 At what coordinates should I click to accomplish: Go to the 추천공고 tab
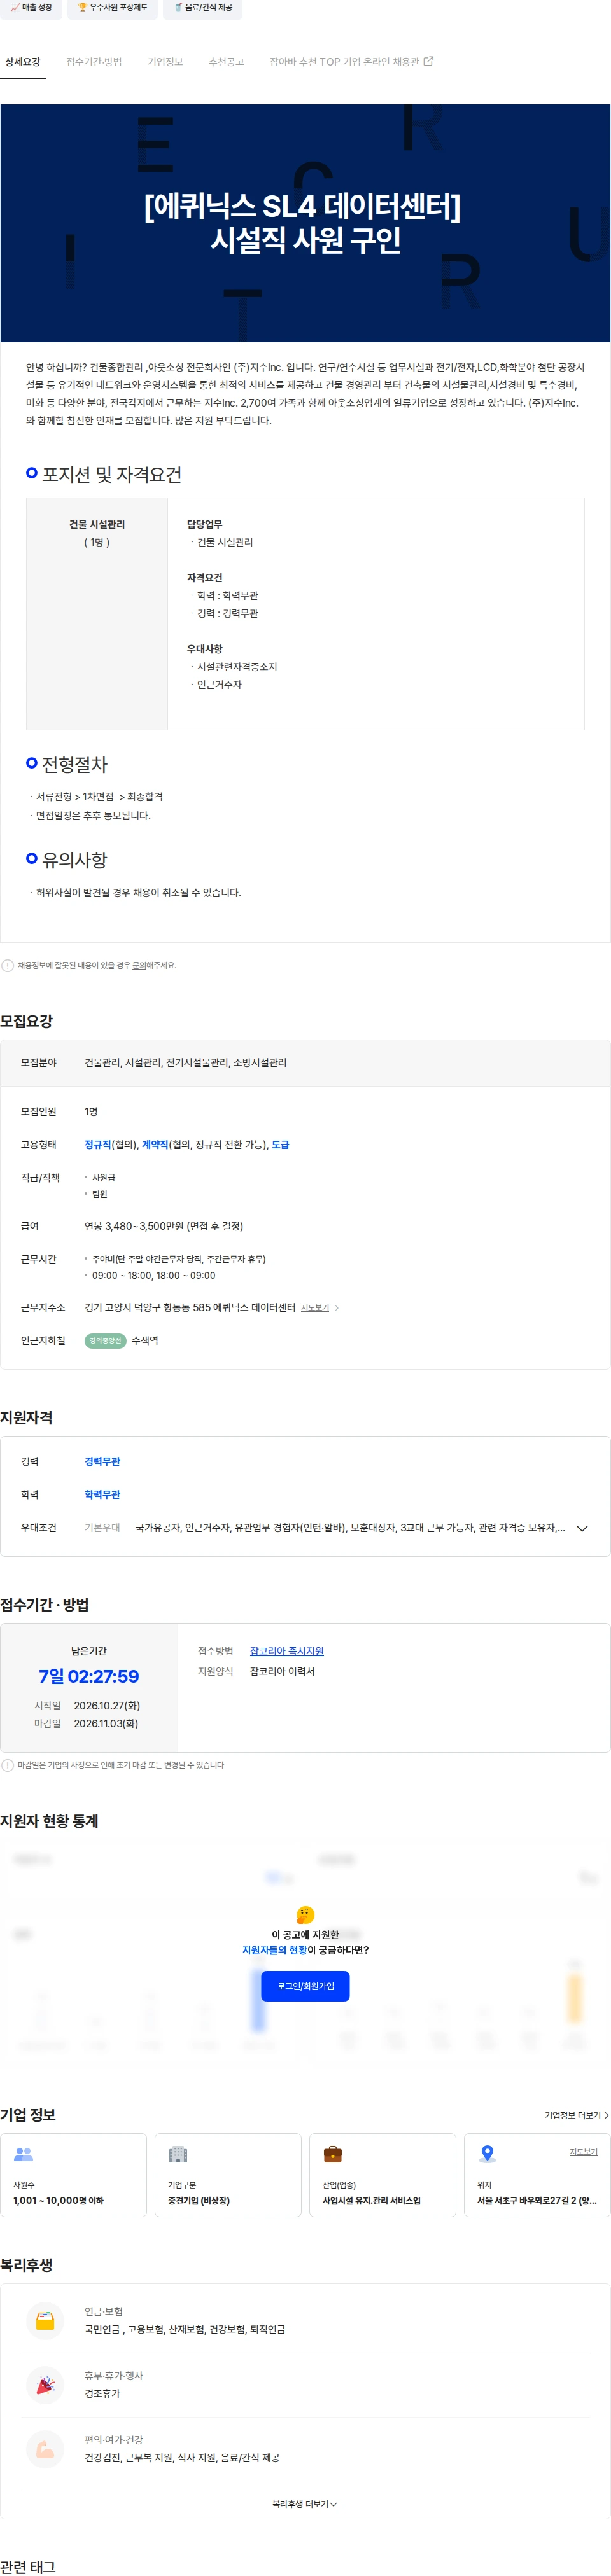pyautogui.click(x=226, y=62)
